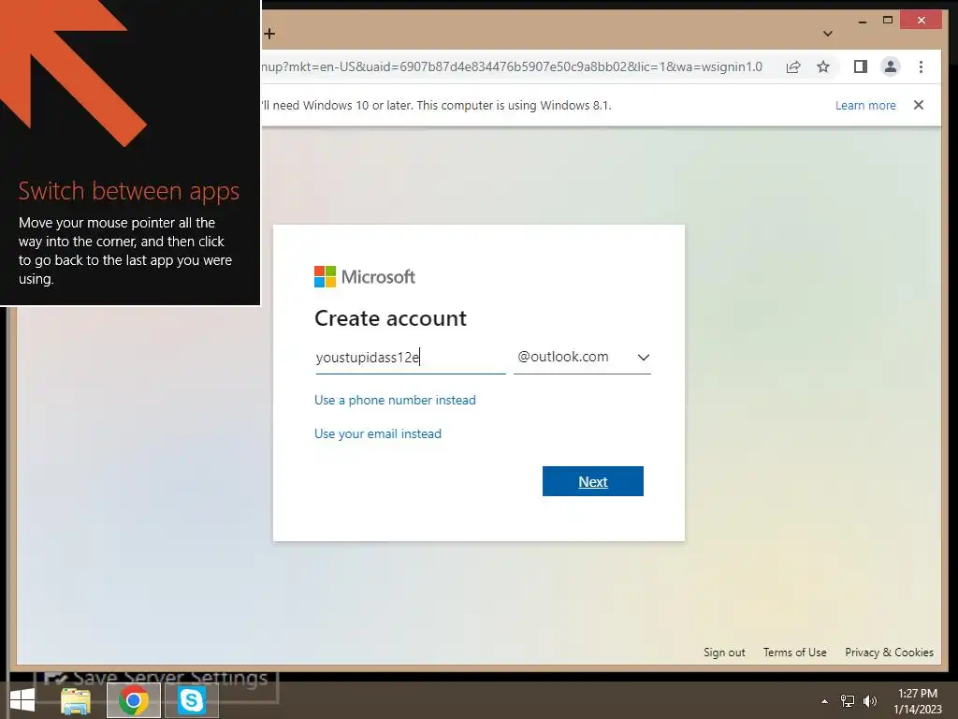The height and width of the screenshot is (719, 958).
Task: Maximize the Chrome window
Action: click(x=888, y=21)
